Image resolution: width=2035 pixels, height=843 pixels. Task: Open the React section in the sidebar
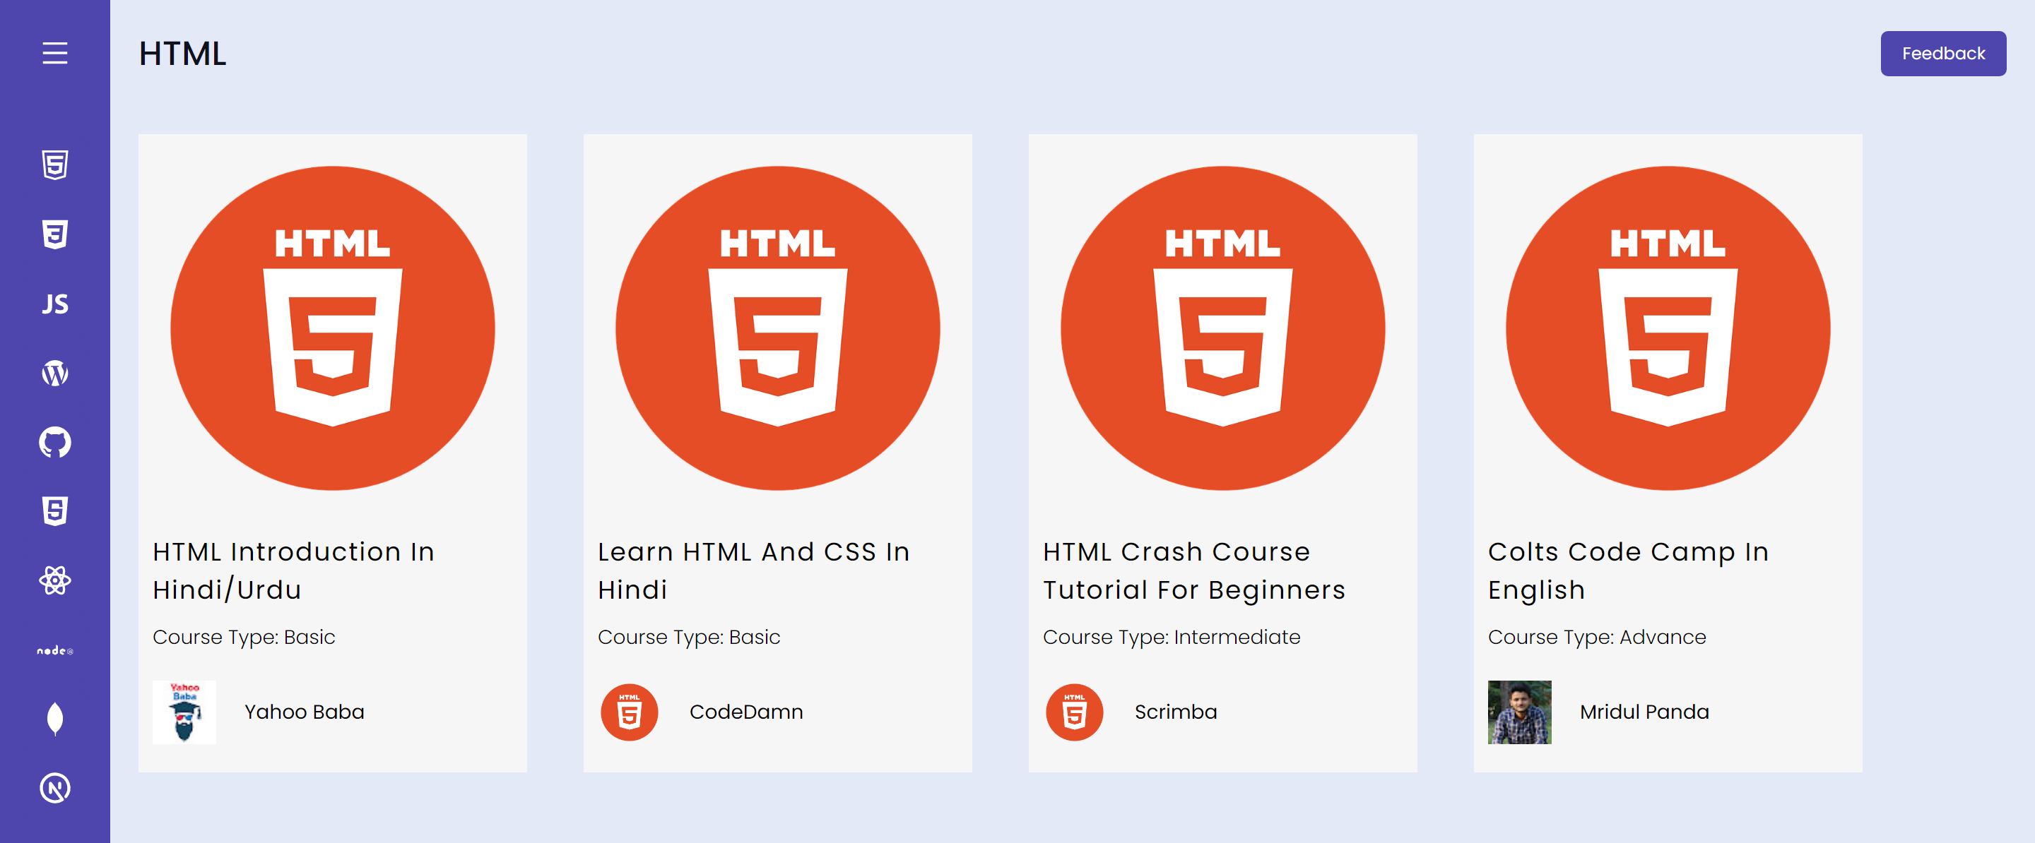pyautogui.click(x=54, y=580)
